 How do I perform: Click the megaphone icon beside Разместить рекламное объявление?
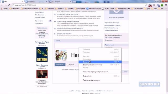[55, 21]
